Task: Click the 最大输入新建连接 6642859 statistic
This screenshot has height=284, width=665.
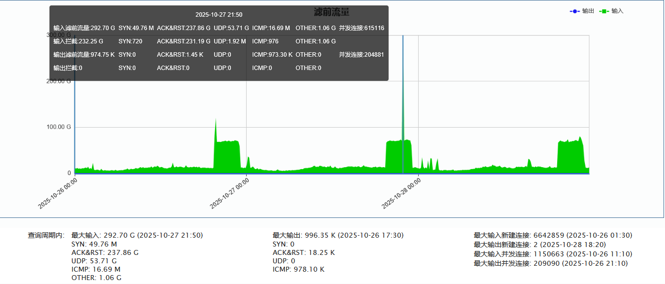Action: (x=553, y=235)
